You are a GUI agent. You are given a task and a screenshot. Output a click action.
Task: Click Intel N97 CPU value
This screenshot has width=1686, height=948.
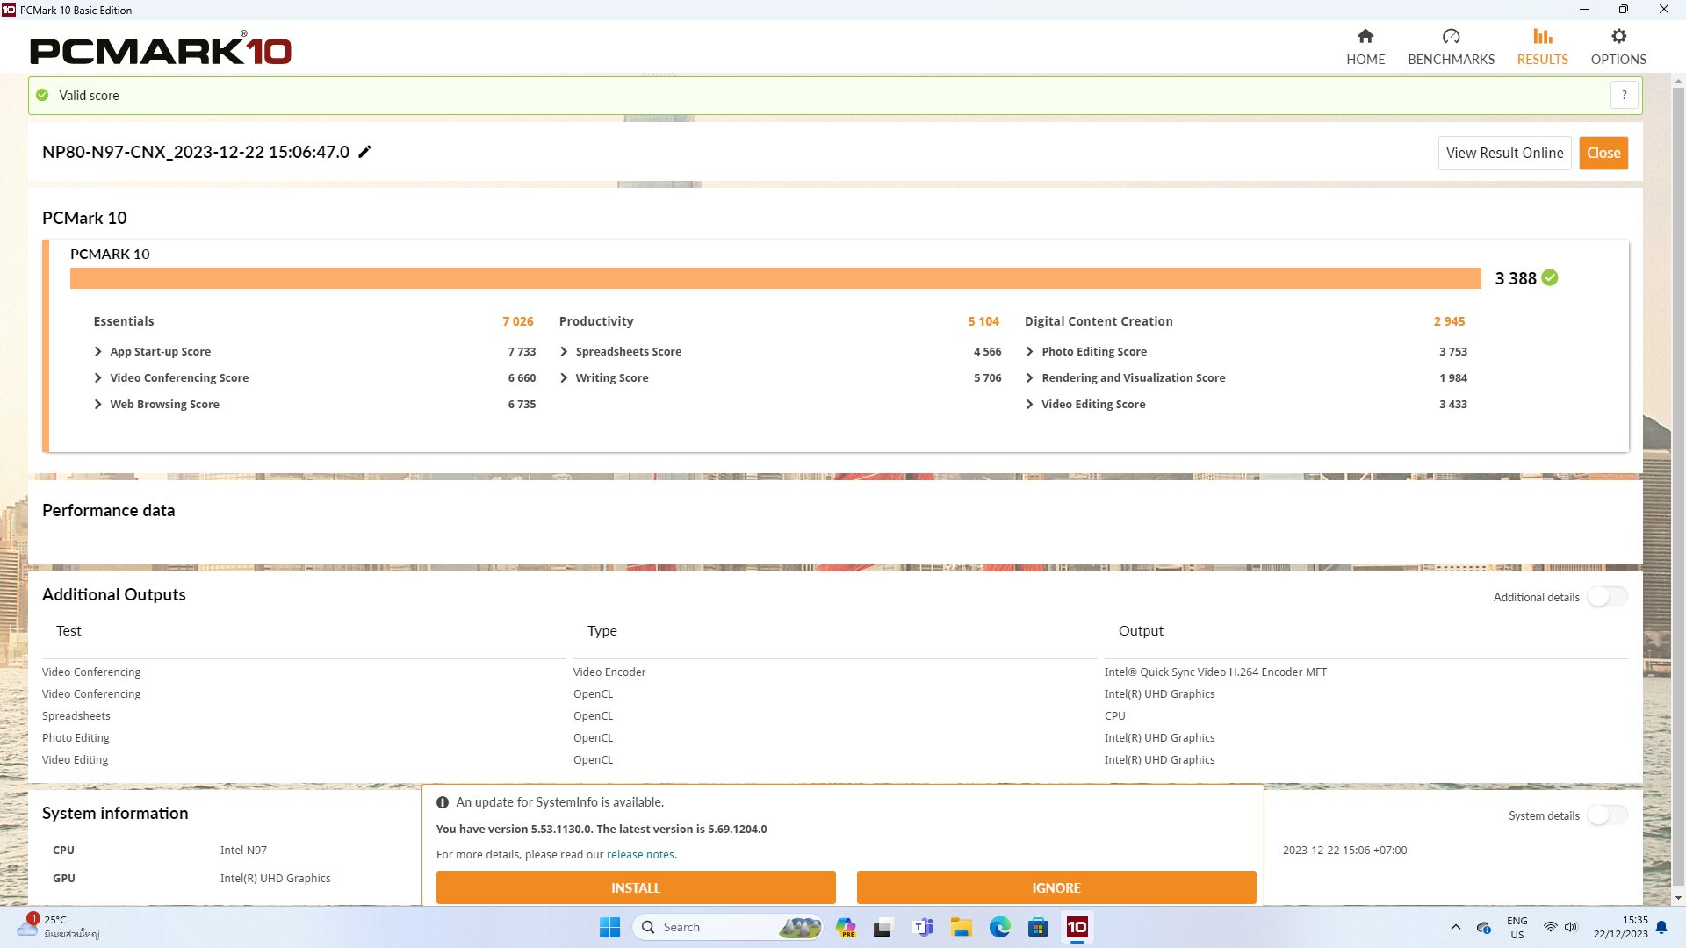[x=243, y=850]
